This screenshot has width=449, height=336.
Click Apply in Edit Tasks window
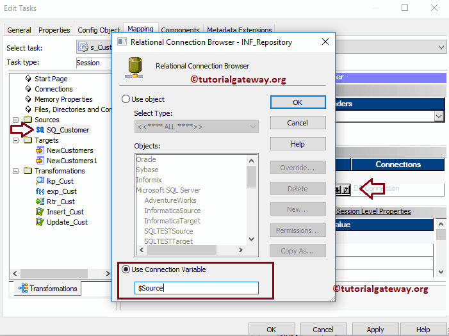pyautogui.click(x=375, y=330)
